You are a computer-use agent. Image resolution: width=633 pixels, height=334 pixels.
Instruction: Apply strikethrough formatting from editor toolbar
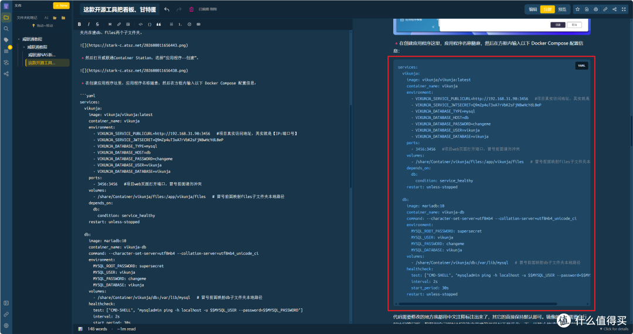(x=97, y=24)
